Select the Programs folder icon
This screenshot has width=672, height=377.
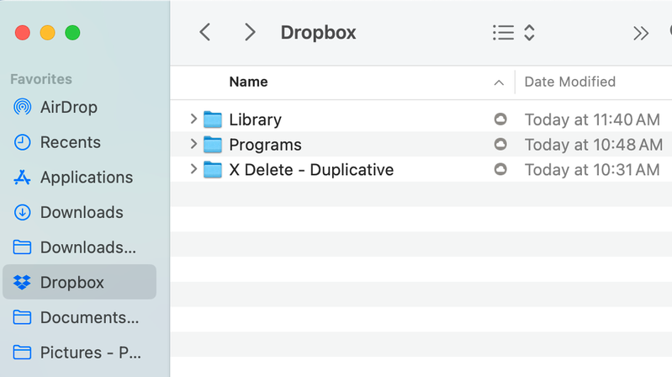pyautogui.click(x=213, y=145)
